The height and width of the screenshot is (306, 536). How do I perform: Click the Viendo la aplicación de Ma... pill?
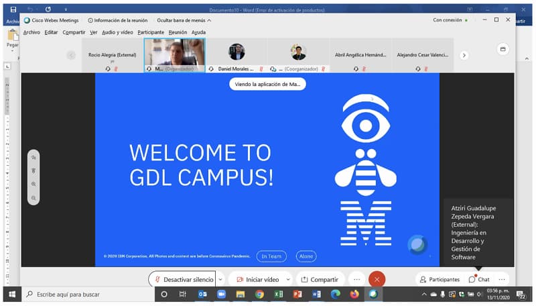(x=267, y=84)
